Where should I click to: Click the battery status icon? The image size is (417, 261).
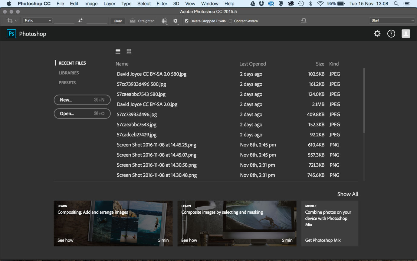(341, 4)
